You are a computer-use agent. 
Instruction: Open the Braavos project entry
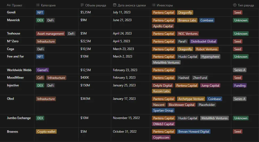(13, 132)
